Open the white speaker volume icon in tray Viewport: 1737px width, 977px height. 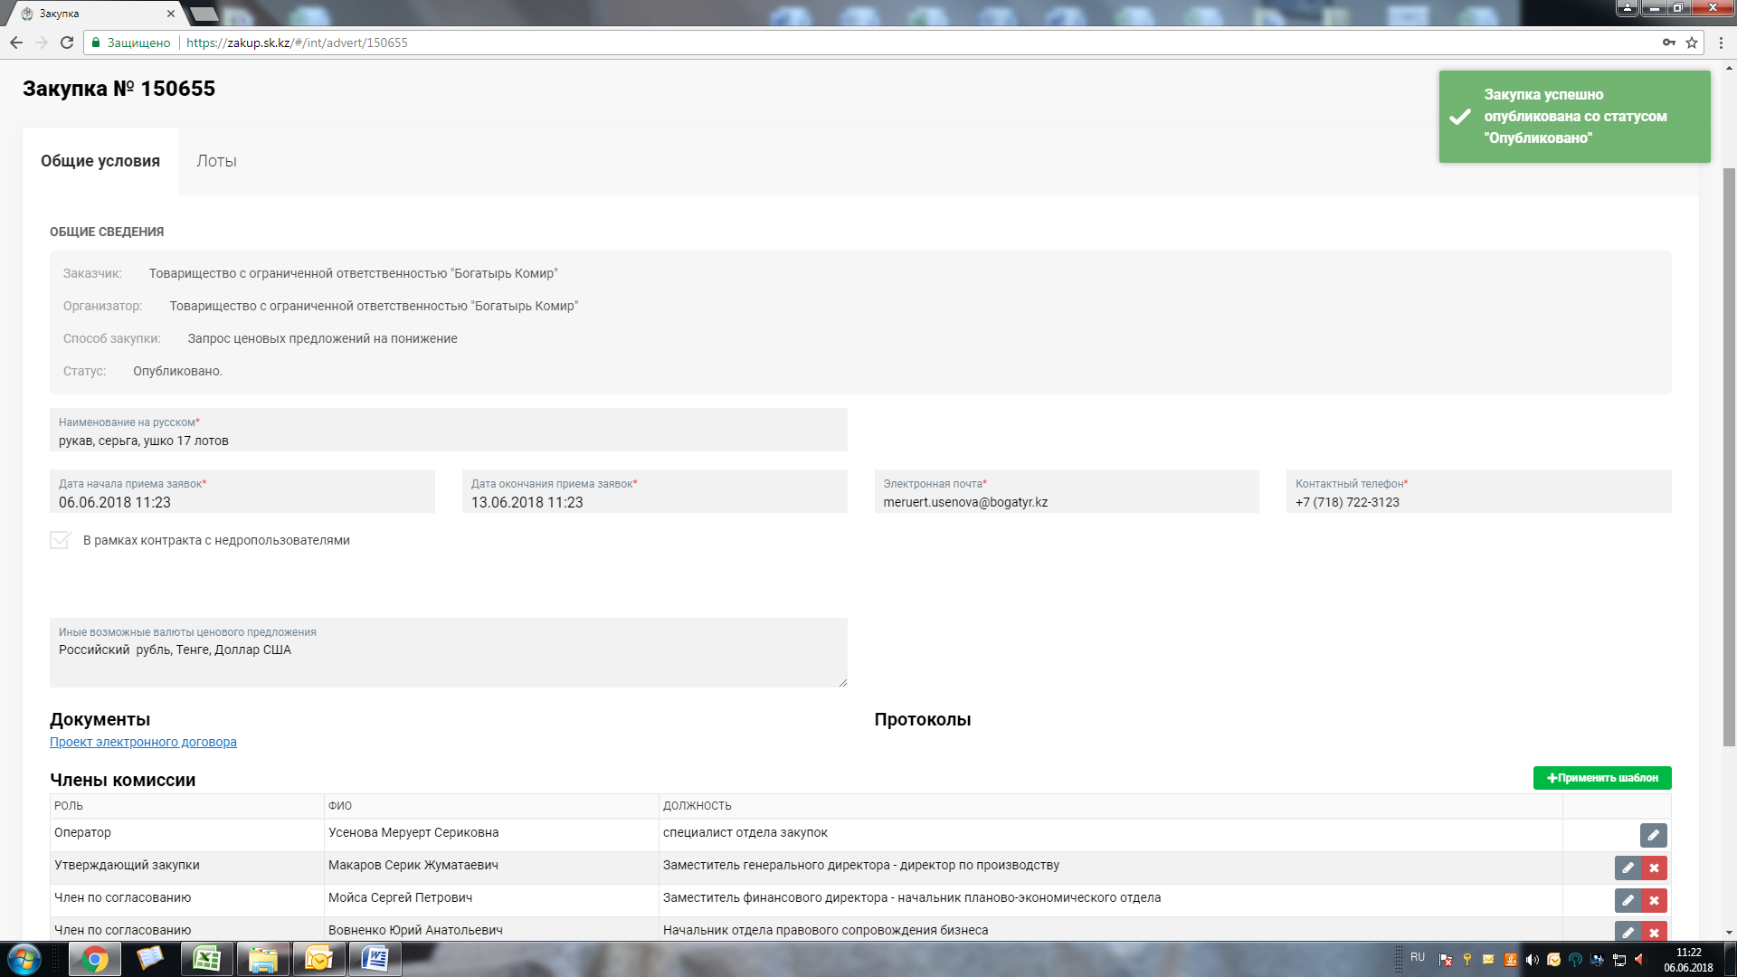[1532, 960]
